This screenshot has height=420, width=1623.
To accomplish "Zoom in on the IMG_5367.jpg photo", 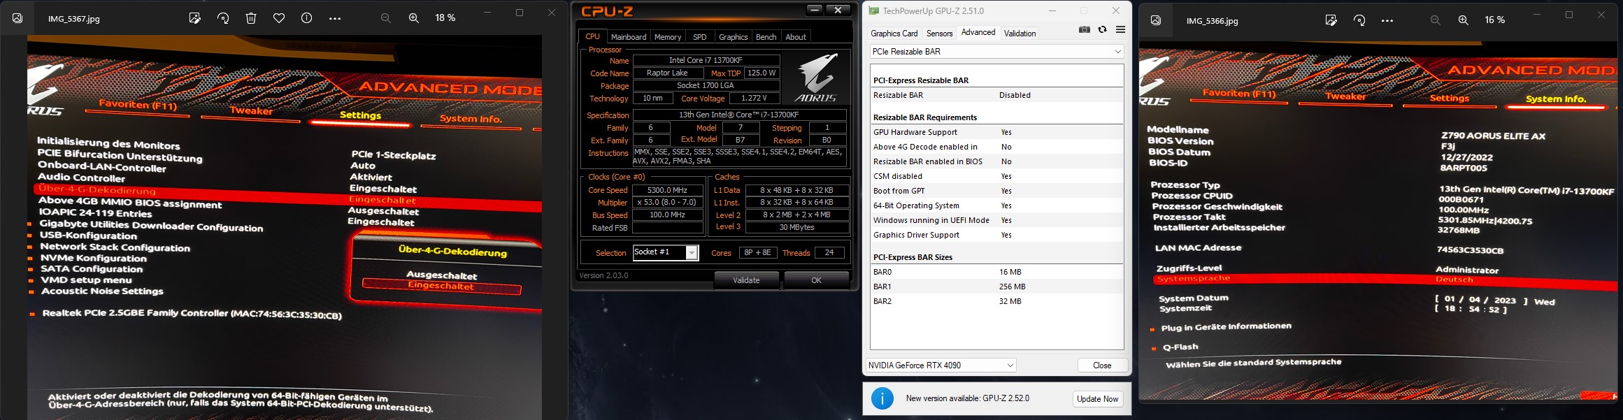I will point(414,18).
